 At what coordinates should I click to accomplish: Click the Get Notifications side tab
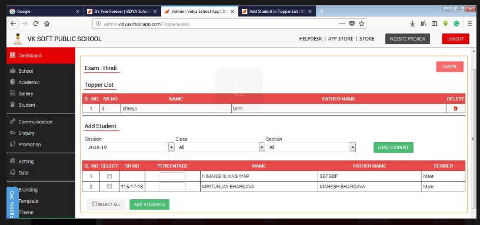pyautogui.click(x=12, y=202)
